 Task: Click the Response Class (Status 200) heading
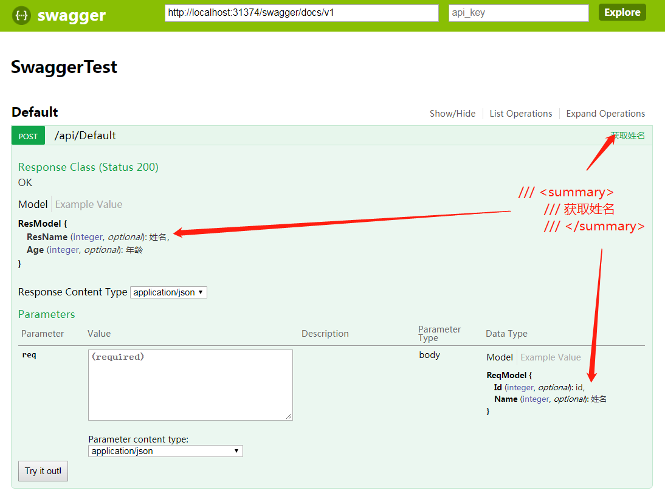(x=88, y=167)
